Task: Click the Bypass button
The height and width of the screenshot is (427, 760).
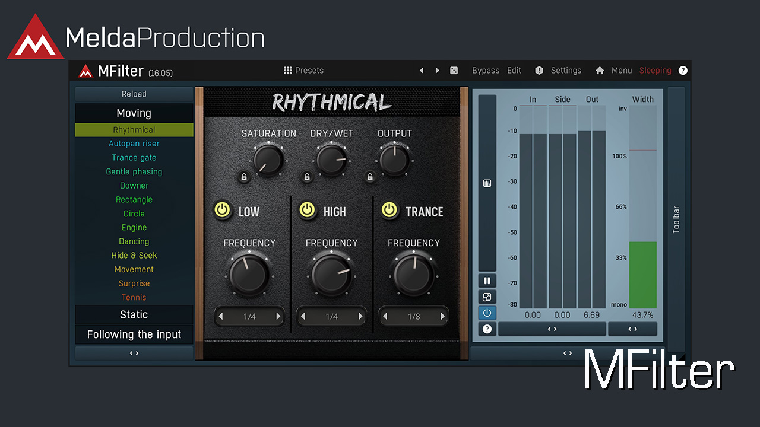Action: pyautogui.click(x=486, y=71)
